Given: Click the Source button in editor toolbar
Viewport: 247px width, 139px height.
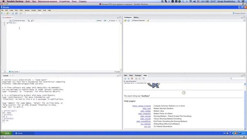Looking at the screenshot, I should (112, 20).
